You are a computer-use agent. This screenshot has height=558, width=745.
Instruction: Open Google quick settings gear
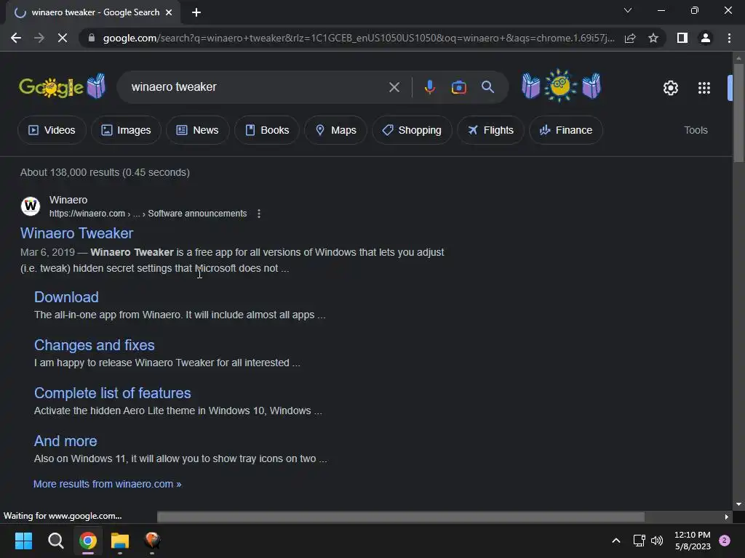point(670,88)
